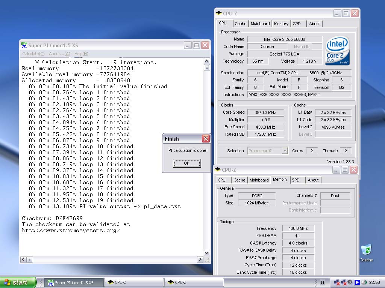This screenshot has height=288, width=385.
Task: Close the lower CPU-Z Memory window
Action: [353, 170]
